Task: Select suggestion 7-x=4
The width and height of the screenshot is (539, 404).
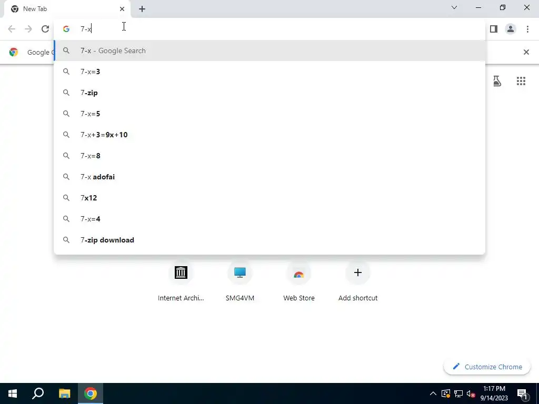Action: click(269, 219)
